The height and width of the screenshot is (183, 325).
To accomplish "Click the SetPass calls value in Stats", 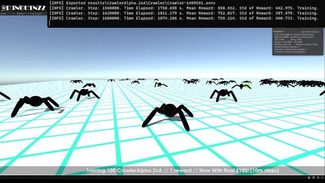I will point(283,45).
